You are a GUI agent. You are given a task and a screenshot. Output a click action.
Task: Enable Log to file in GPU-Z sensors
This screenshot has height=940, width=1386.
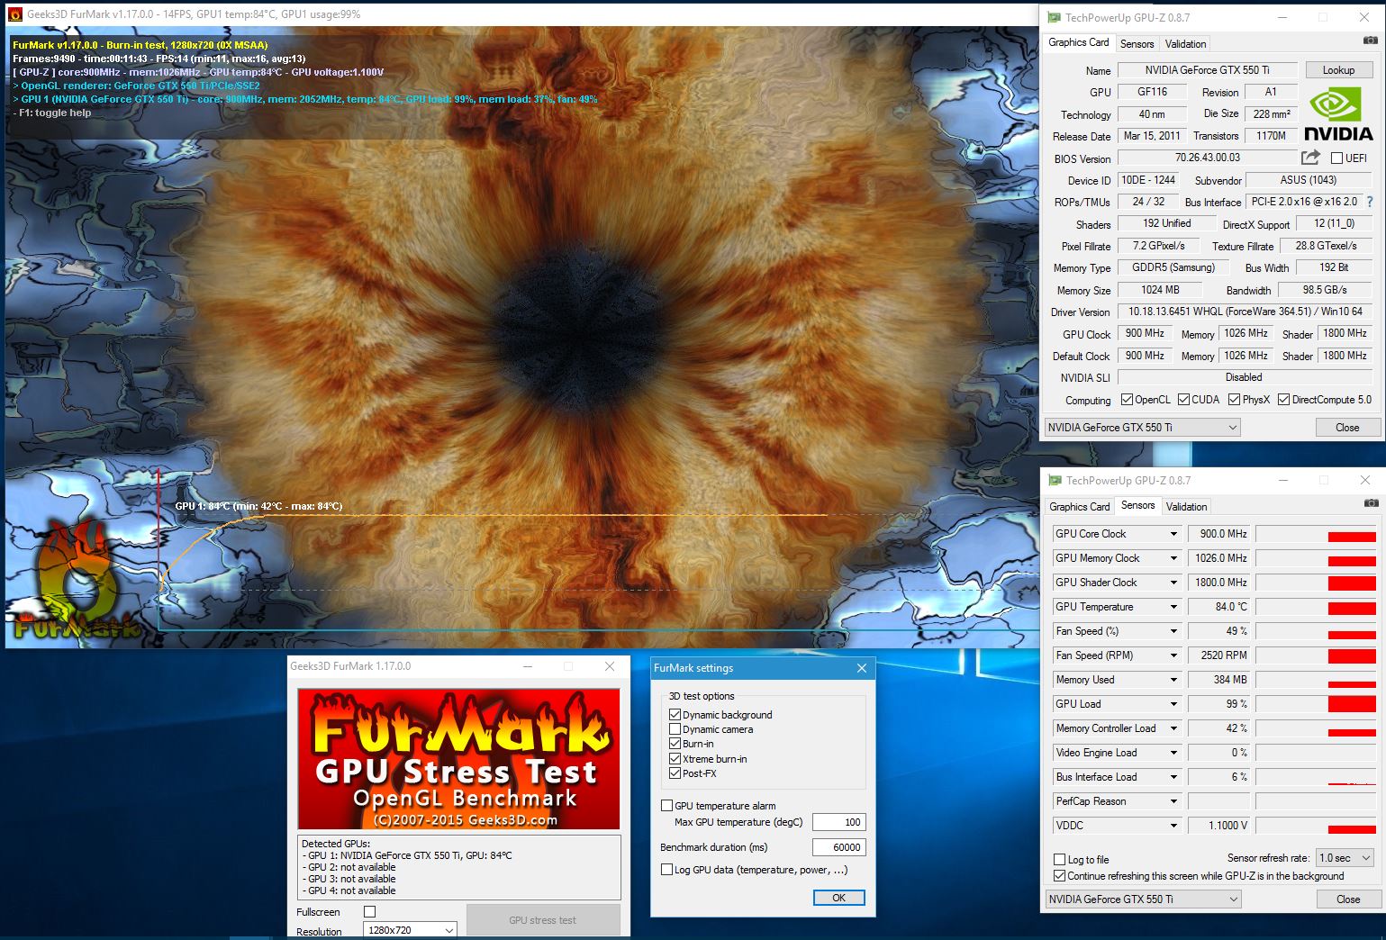coord(1060,860)
